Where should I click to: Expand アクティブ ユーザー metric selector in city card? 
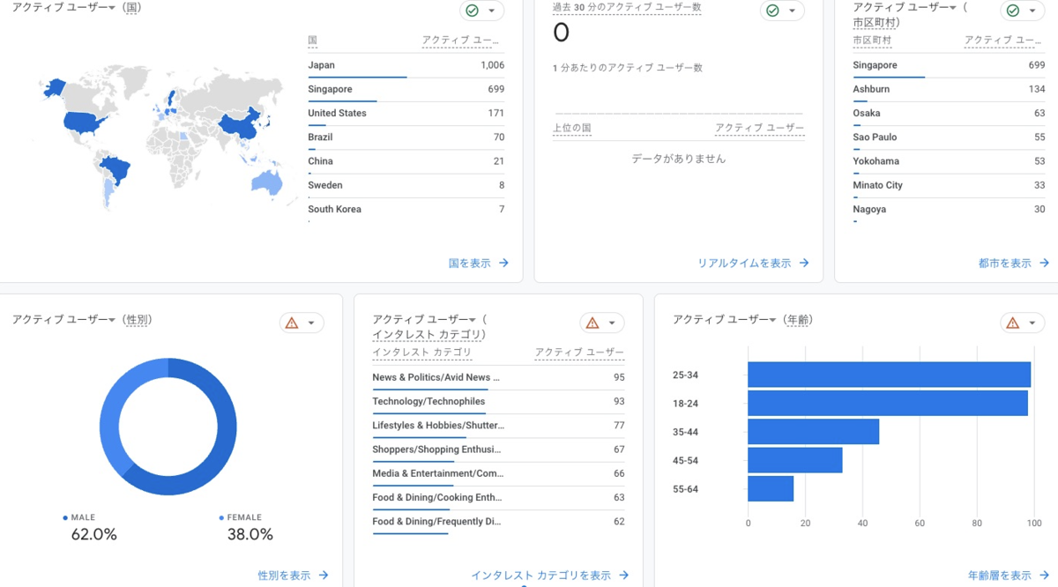point(905,8)
